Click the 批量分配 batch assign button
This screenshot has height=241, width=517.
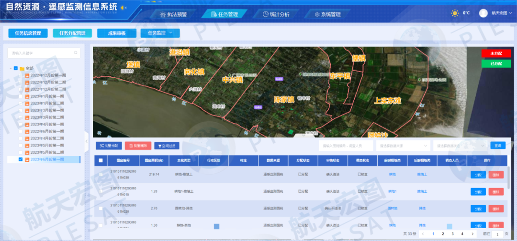[x=109, y=146]
